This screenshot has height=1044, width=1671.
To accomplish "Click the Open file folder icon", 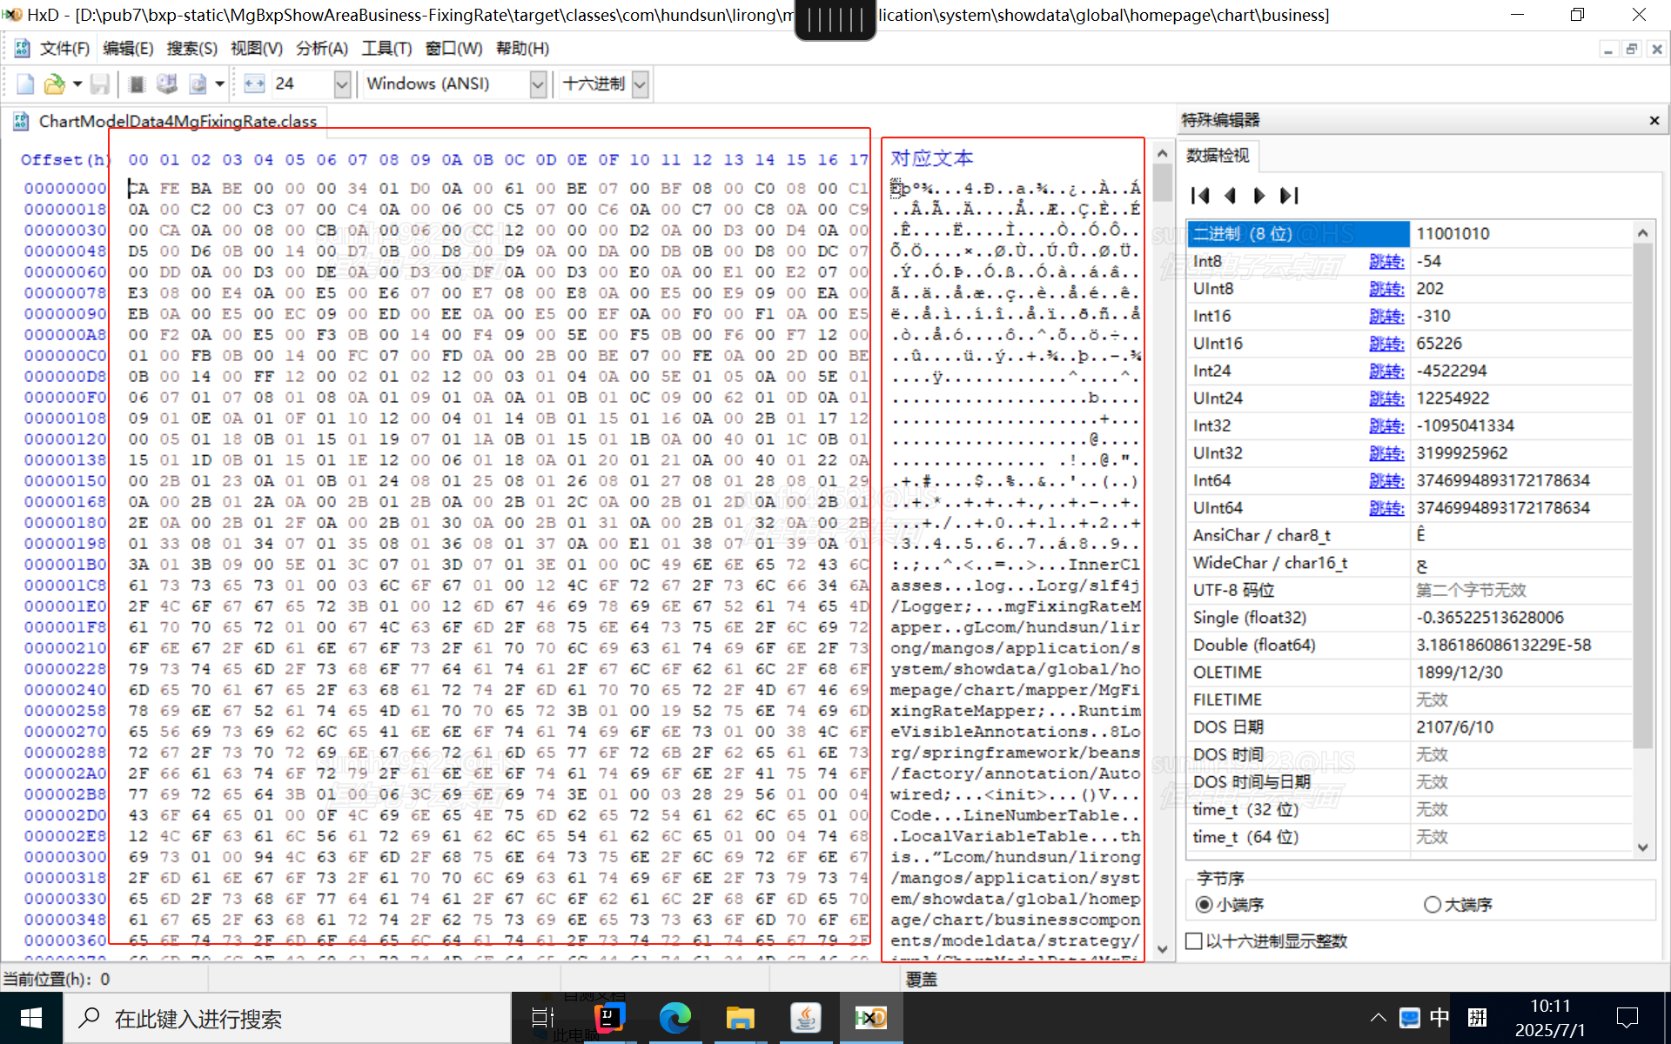I will click(x=54, y=84).
